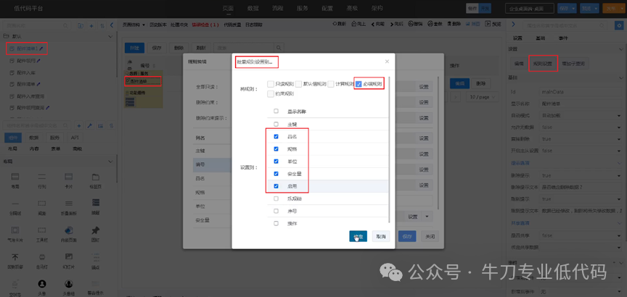Open the 配件入库 page in the tree
627x297 pixels.
click(25, 73)
